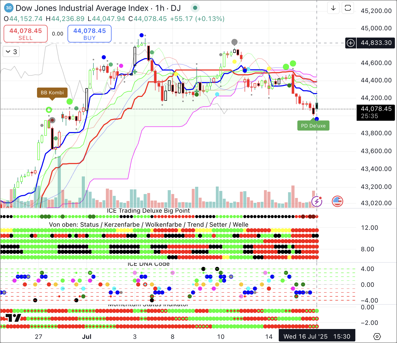Viewport: 397px width, 343px height.
Task: Click the Jul label on the time axis
Action: coord(87,337)
